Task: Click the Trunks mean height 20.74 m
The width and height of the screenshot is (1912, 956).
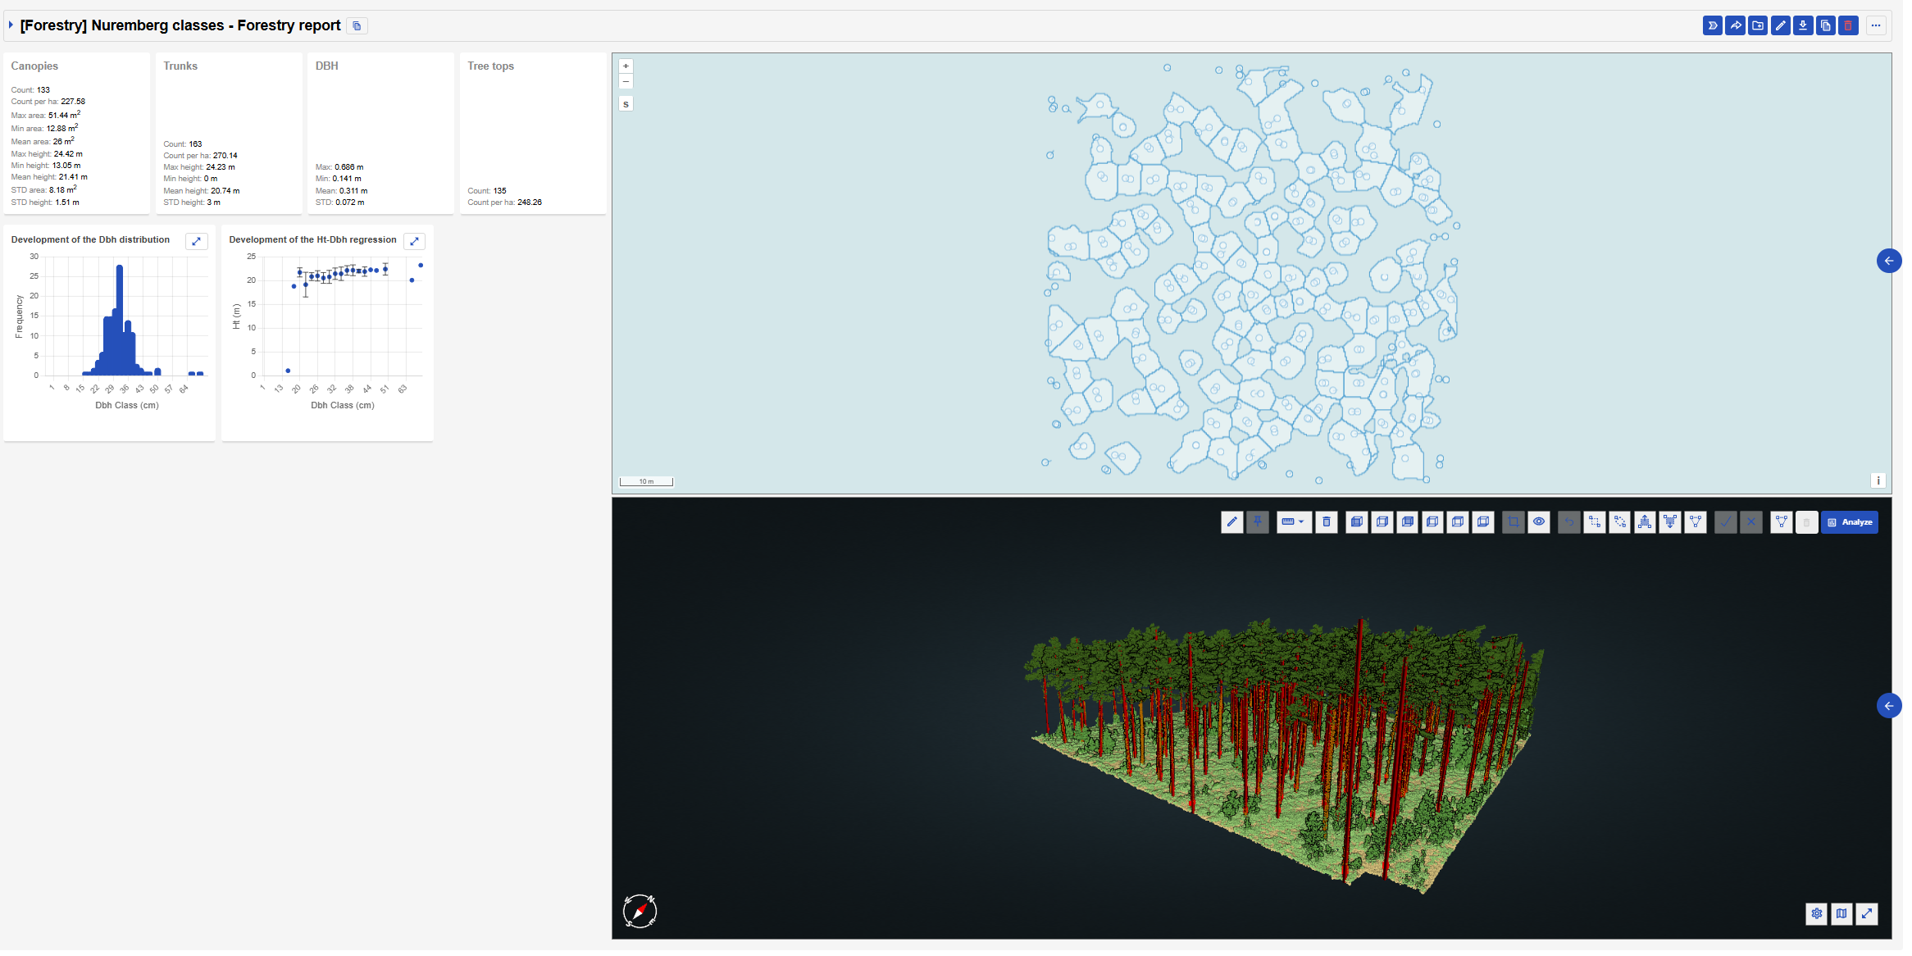Action: [x=225, y=190]
